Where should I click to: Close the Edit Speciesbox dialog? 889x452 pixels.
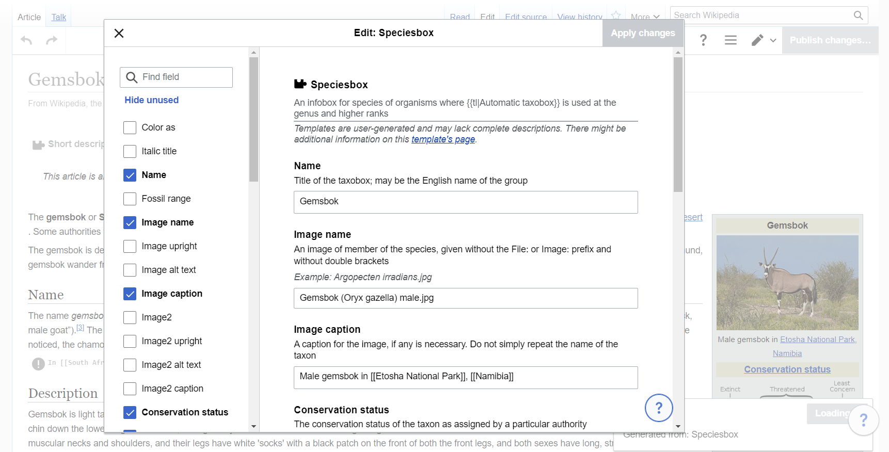pyautogui.click(x=119, y=34)
